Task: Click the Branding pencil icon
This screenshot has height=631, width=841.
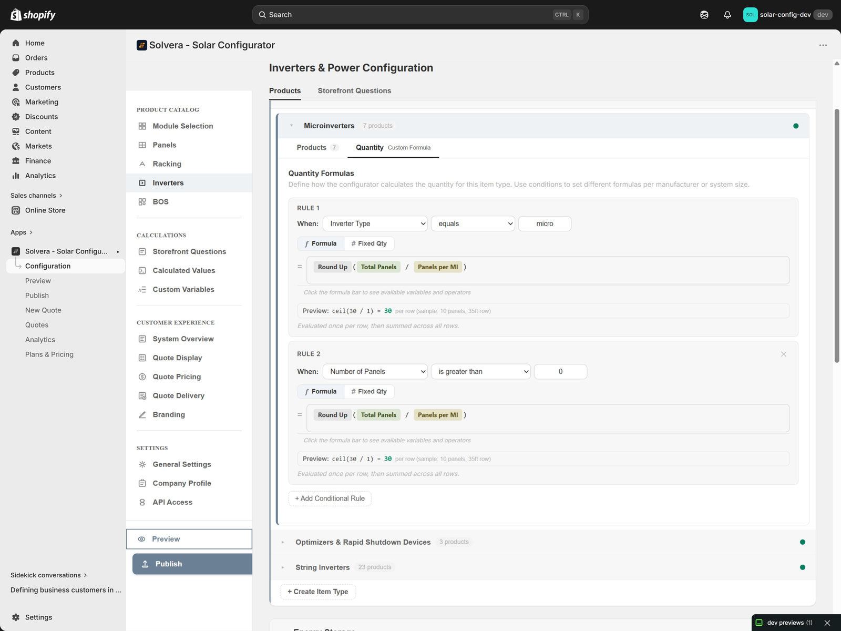Action: [142, 415]
